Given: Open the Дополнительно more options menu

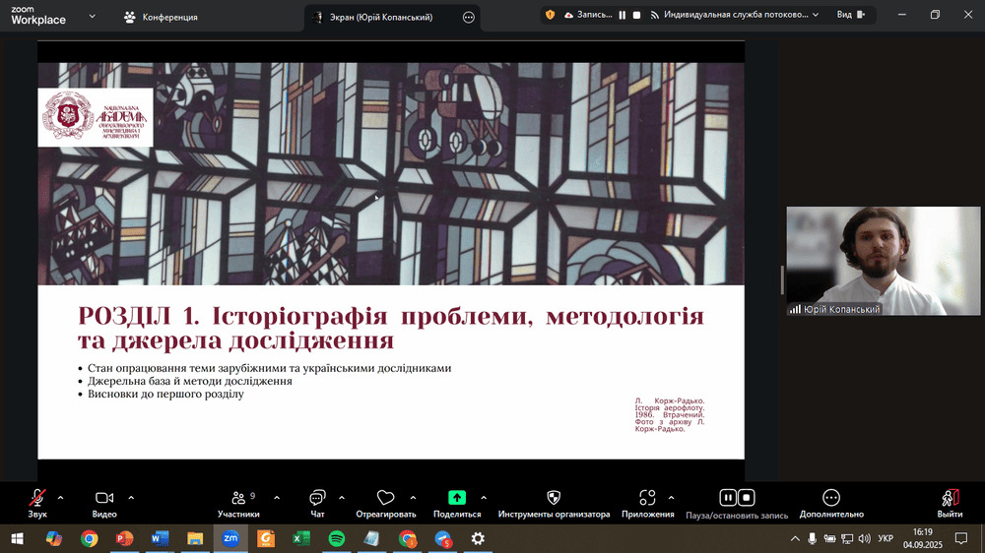Looking at the screenshot, I should [831, 499].
